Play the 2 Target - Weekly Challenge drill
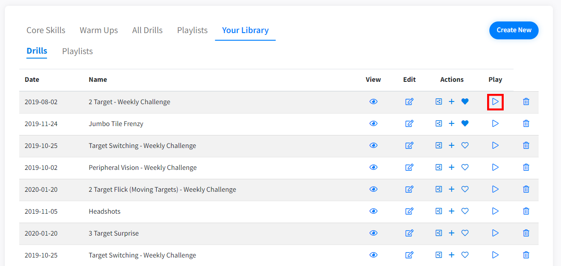The image size is (561, 266). [x=495, y=102]
